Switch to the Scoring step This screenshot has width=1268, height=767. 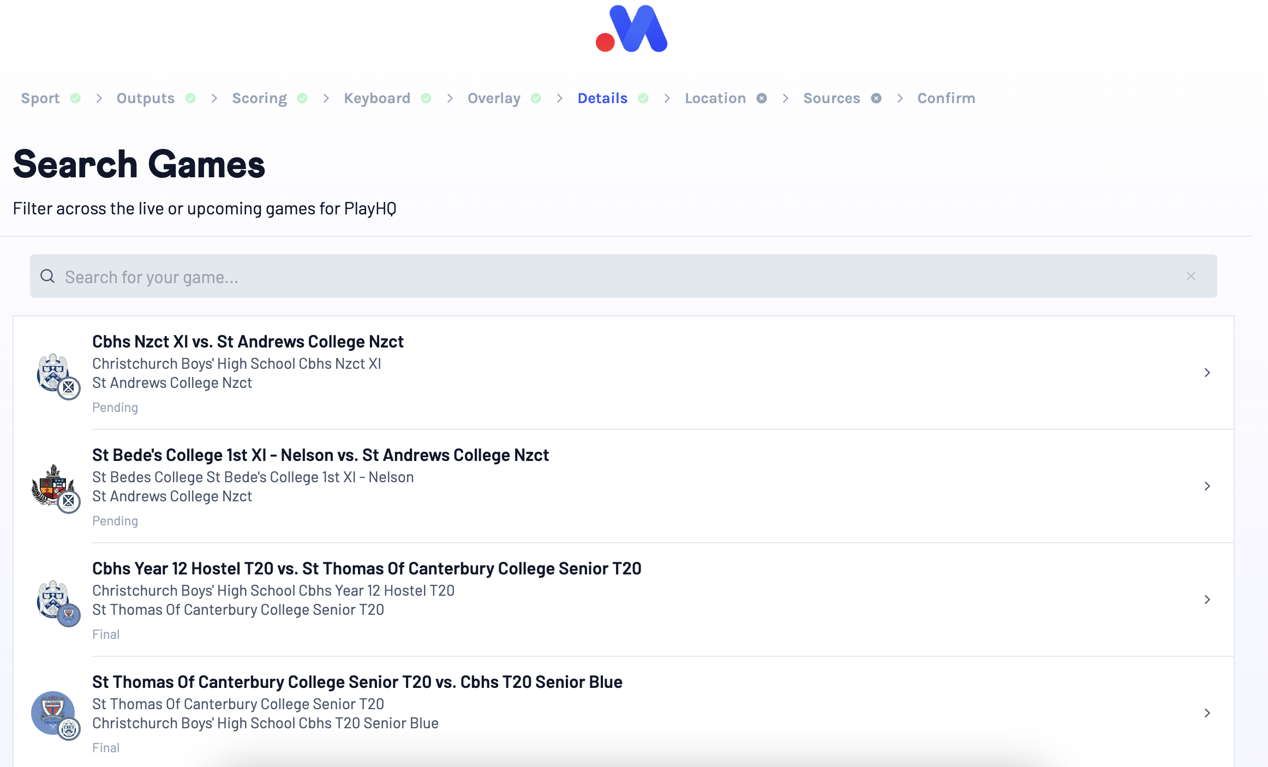[x=260, y=98]
